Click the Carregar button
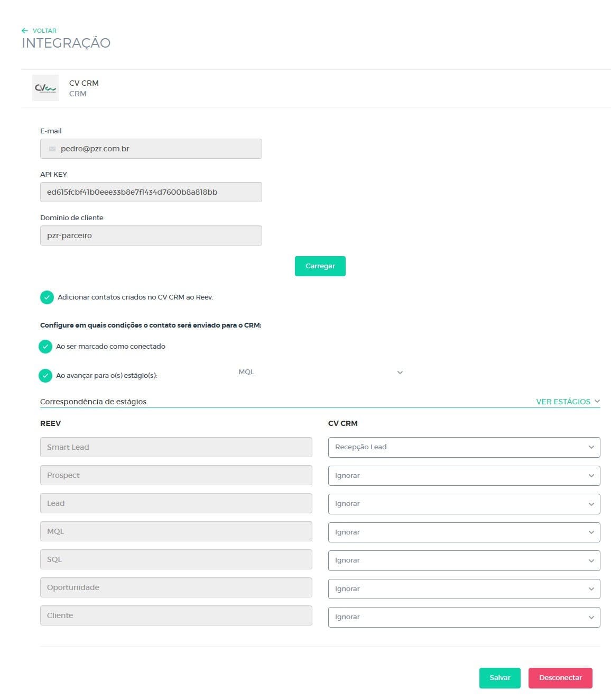 [x=320, y=266]
